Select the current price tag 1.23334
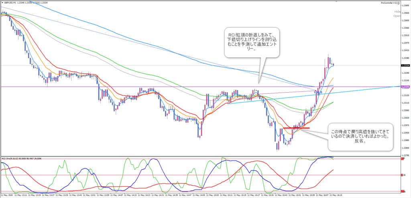 click(405, 65)
